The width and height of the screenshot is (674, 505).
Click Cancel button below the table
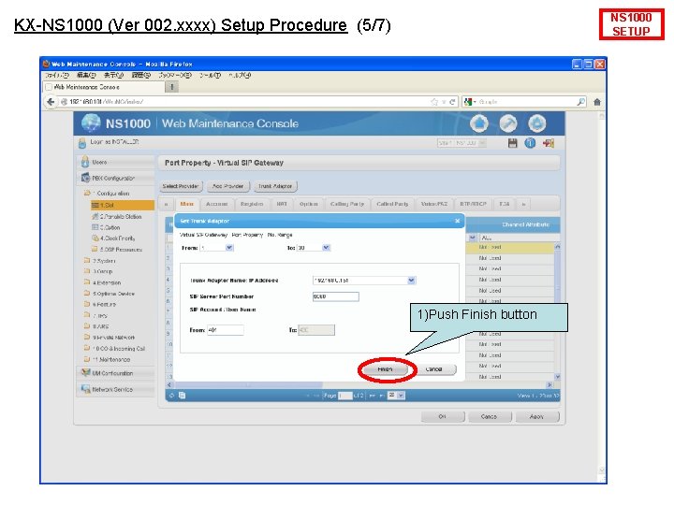tap(490, 417)
